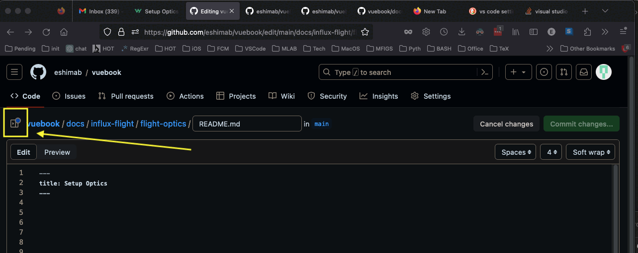The width and height of the screenshot is (638, 253).
Task: Open the downloads arrow icon
Action: pyautogui.click(x=461, y=32)
